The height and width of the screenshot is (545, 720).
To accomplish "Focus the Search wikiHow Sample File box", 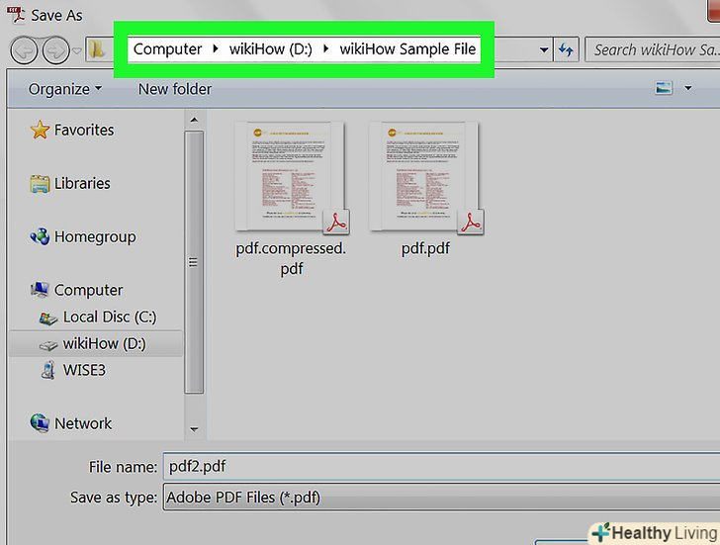I will click(652, 49).
